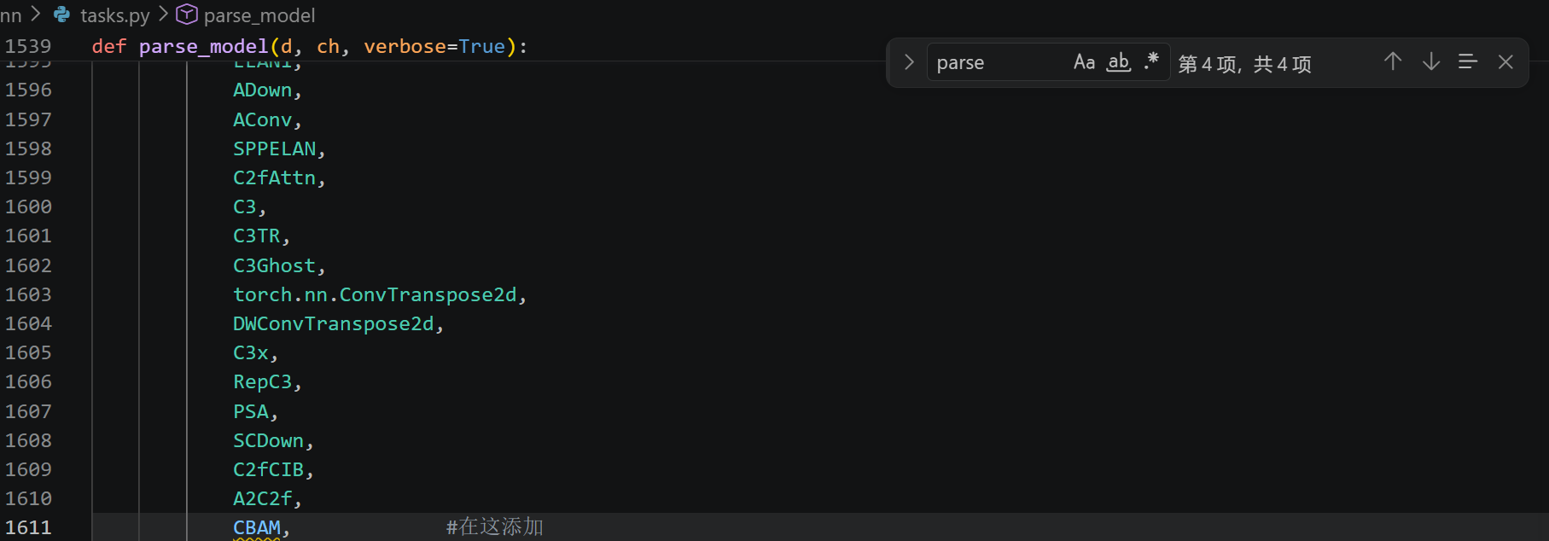The height and width of the screenshot is (541, 1549).
Task: Go to previous match arrow
Action: [1393, 61]
